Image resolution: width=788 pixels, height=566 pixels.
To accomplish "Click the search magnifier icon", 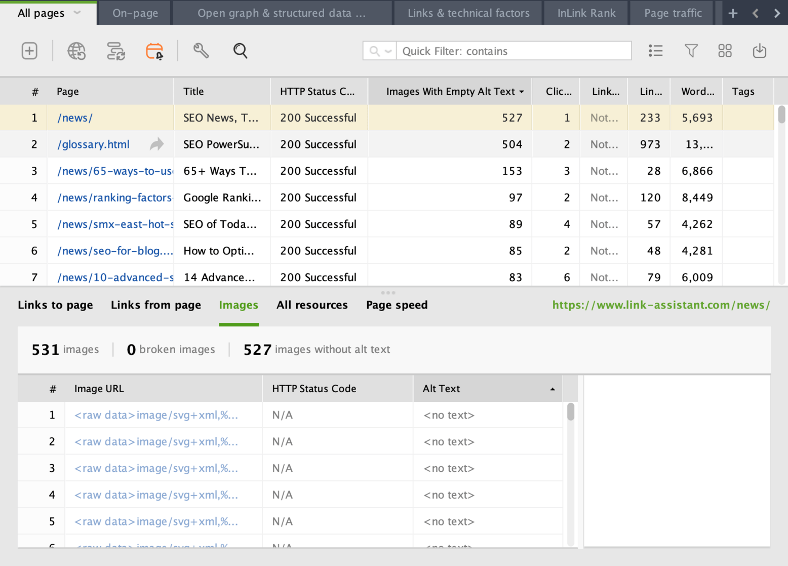I will tap(240, 51).
